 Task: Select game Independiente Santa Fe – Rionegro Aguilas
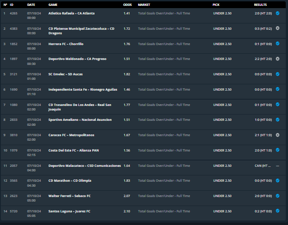coord(83,90)
